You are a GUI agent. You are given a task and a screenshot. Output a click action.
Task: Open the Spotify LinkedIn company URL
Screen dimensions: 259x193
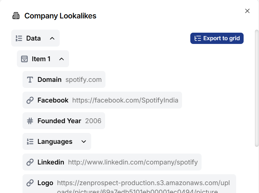(x=133, y=162)
